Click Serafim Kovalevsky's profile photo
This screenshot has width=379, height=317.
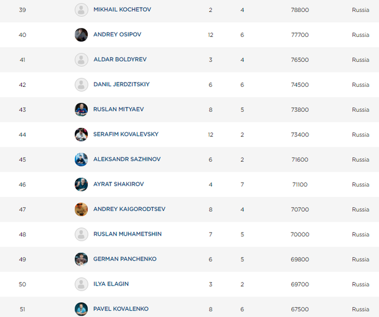81,134
